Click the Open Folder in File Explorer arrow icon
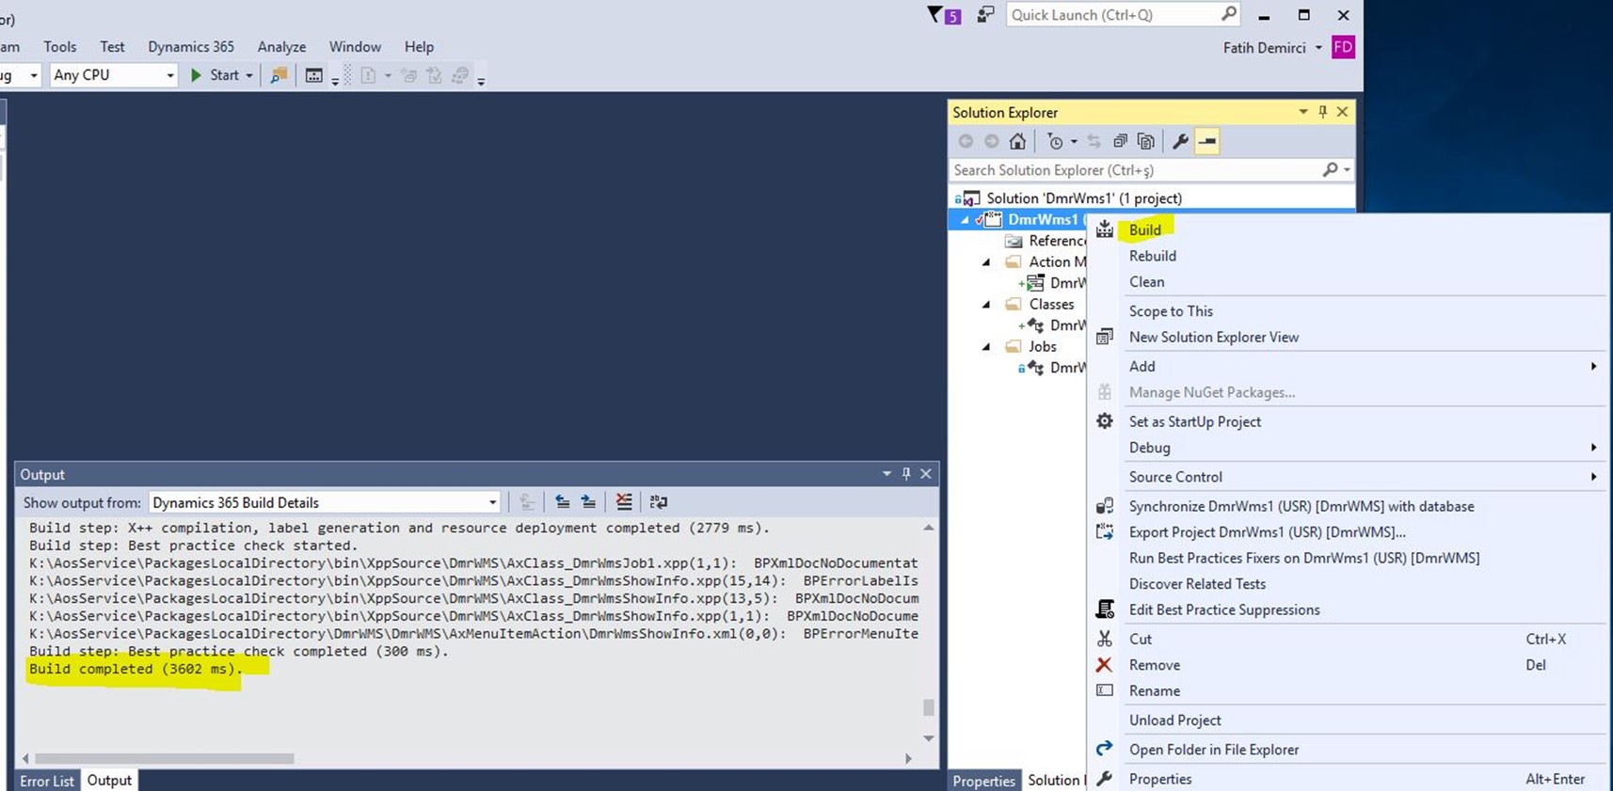The height and width of the screenshot is (791, 1613). click(1105, 750)
